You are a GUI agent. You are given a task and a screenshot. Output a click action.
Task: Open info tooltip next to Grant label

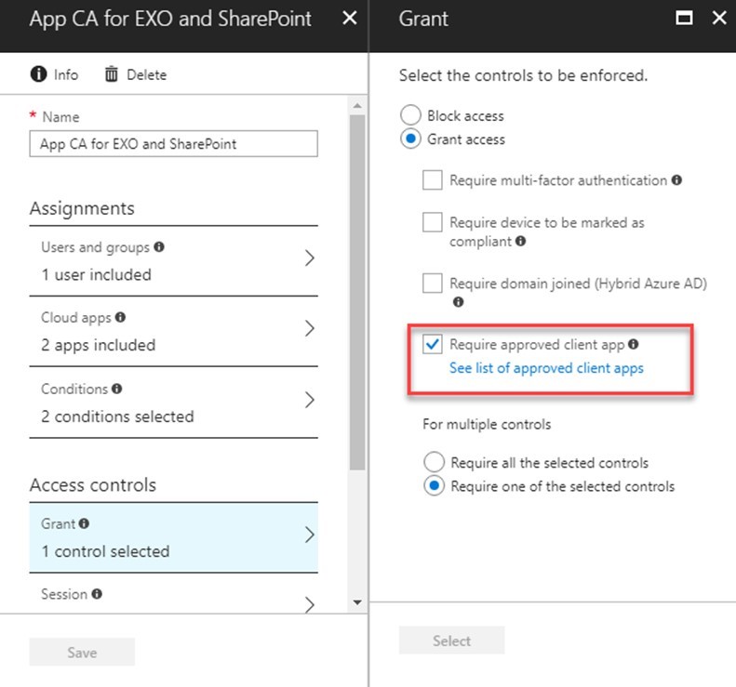pyautogui.click(x=84, y=523)
